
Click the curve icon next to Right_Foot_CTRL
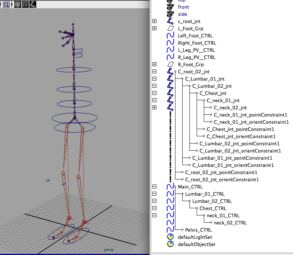(170, 43)
